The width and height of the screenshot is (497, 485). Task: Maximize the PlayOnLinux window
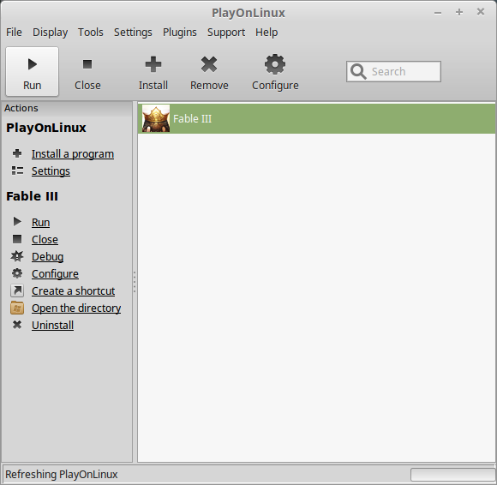coord(459,12)
